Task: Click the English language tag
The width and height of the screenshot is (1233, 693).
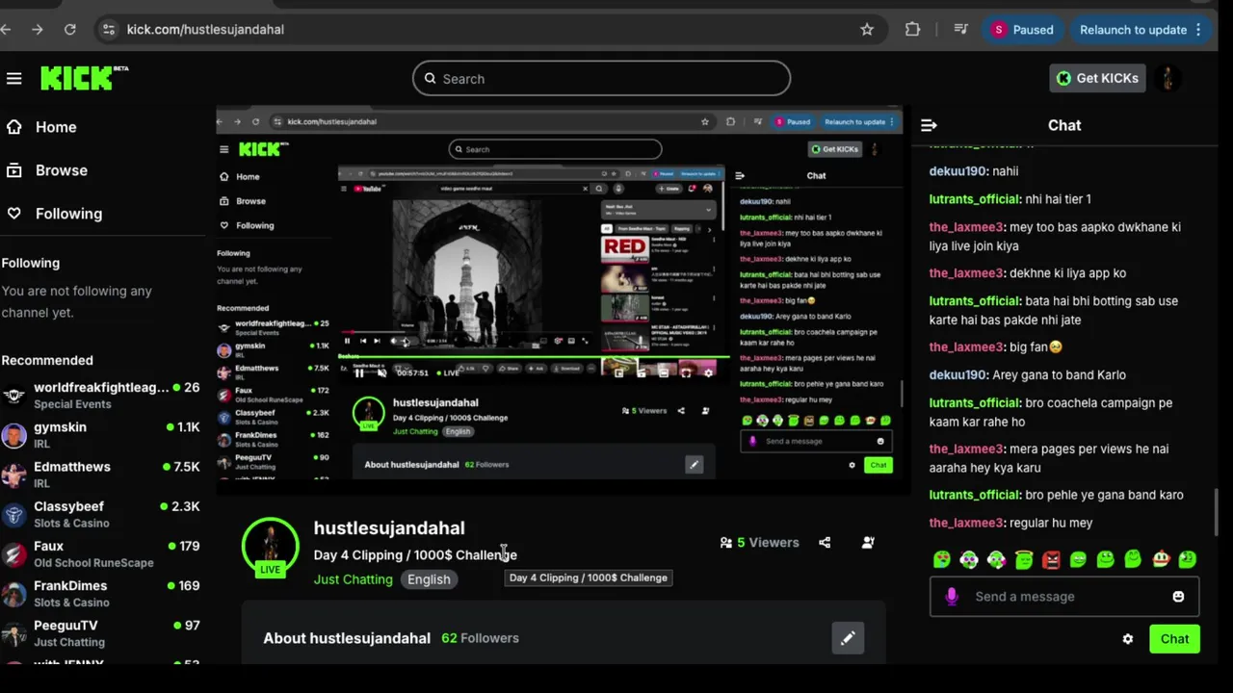Action: [x=429, y=579]
